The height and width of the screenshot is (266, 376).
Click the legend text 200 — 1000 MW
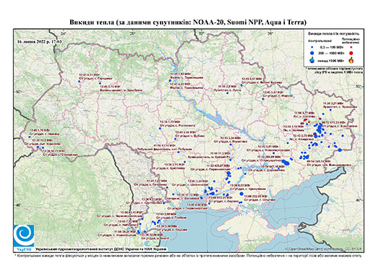(332, 53)
